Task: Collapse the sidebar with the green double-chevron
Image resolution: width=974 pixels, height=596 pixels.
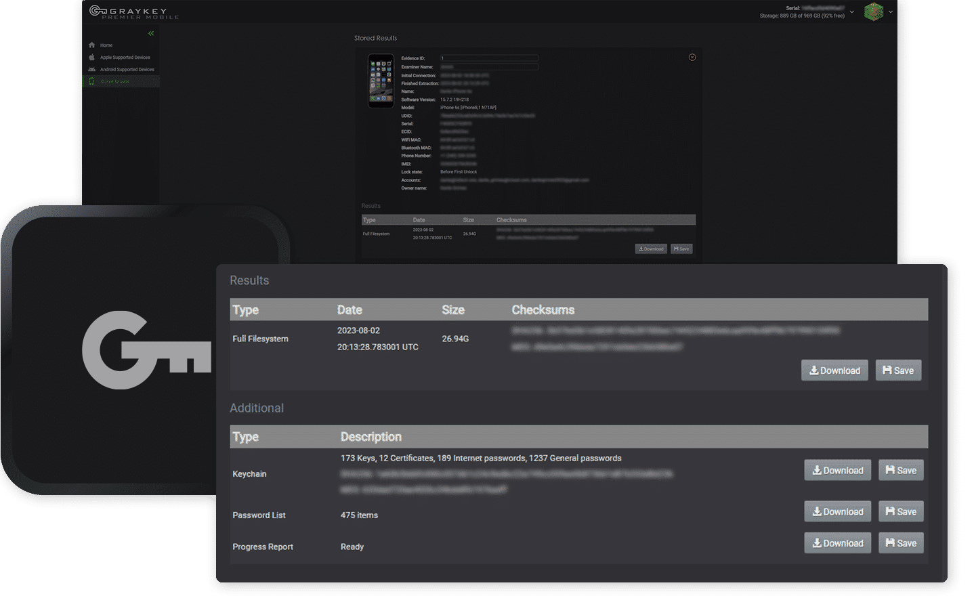Action: point(151,33)
